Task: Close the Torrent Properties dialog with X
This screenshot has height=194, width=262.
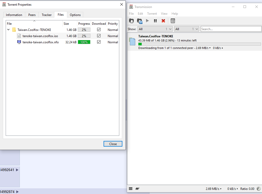Action: tap(122, 5)
